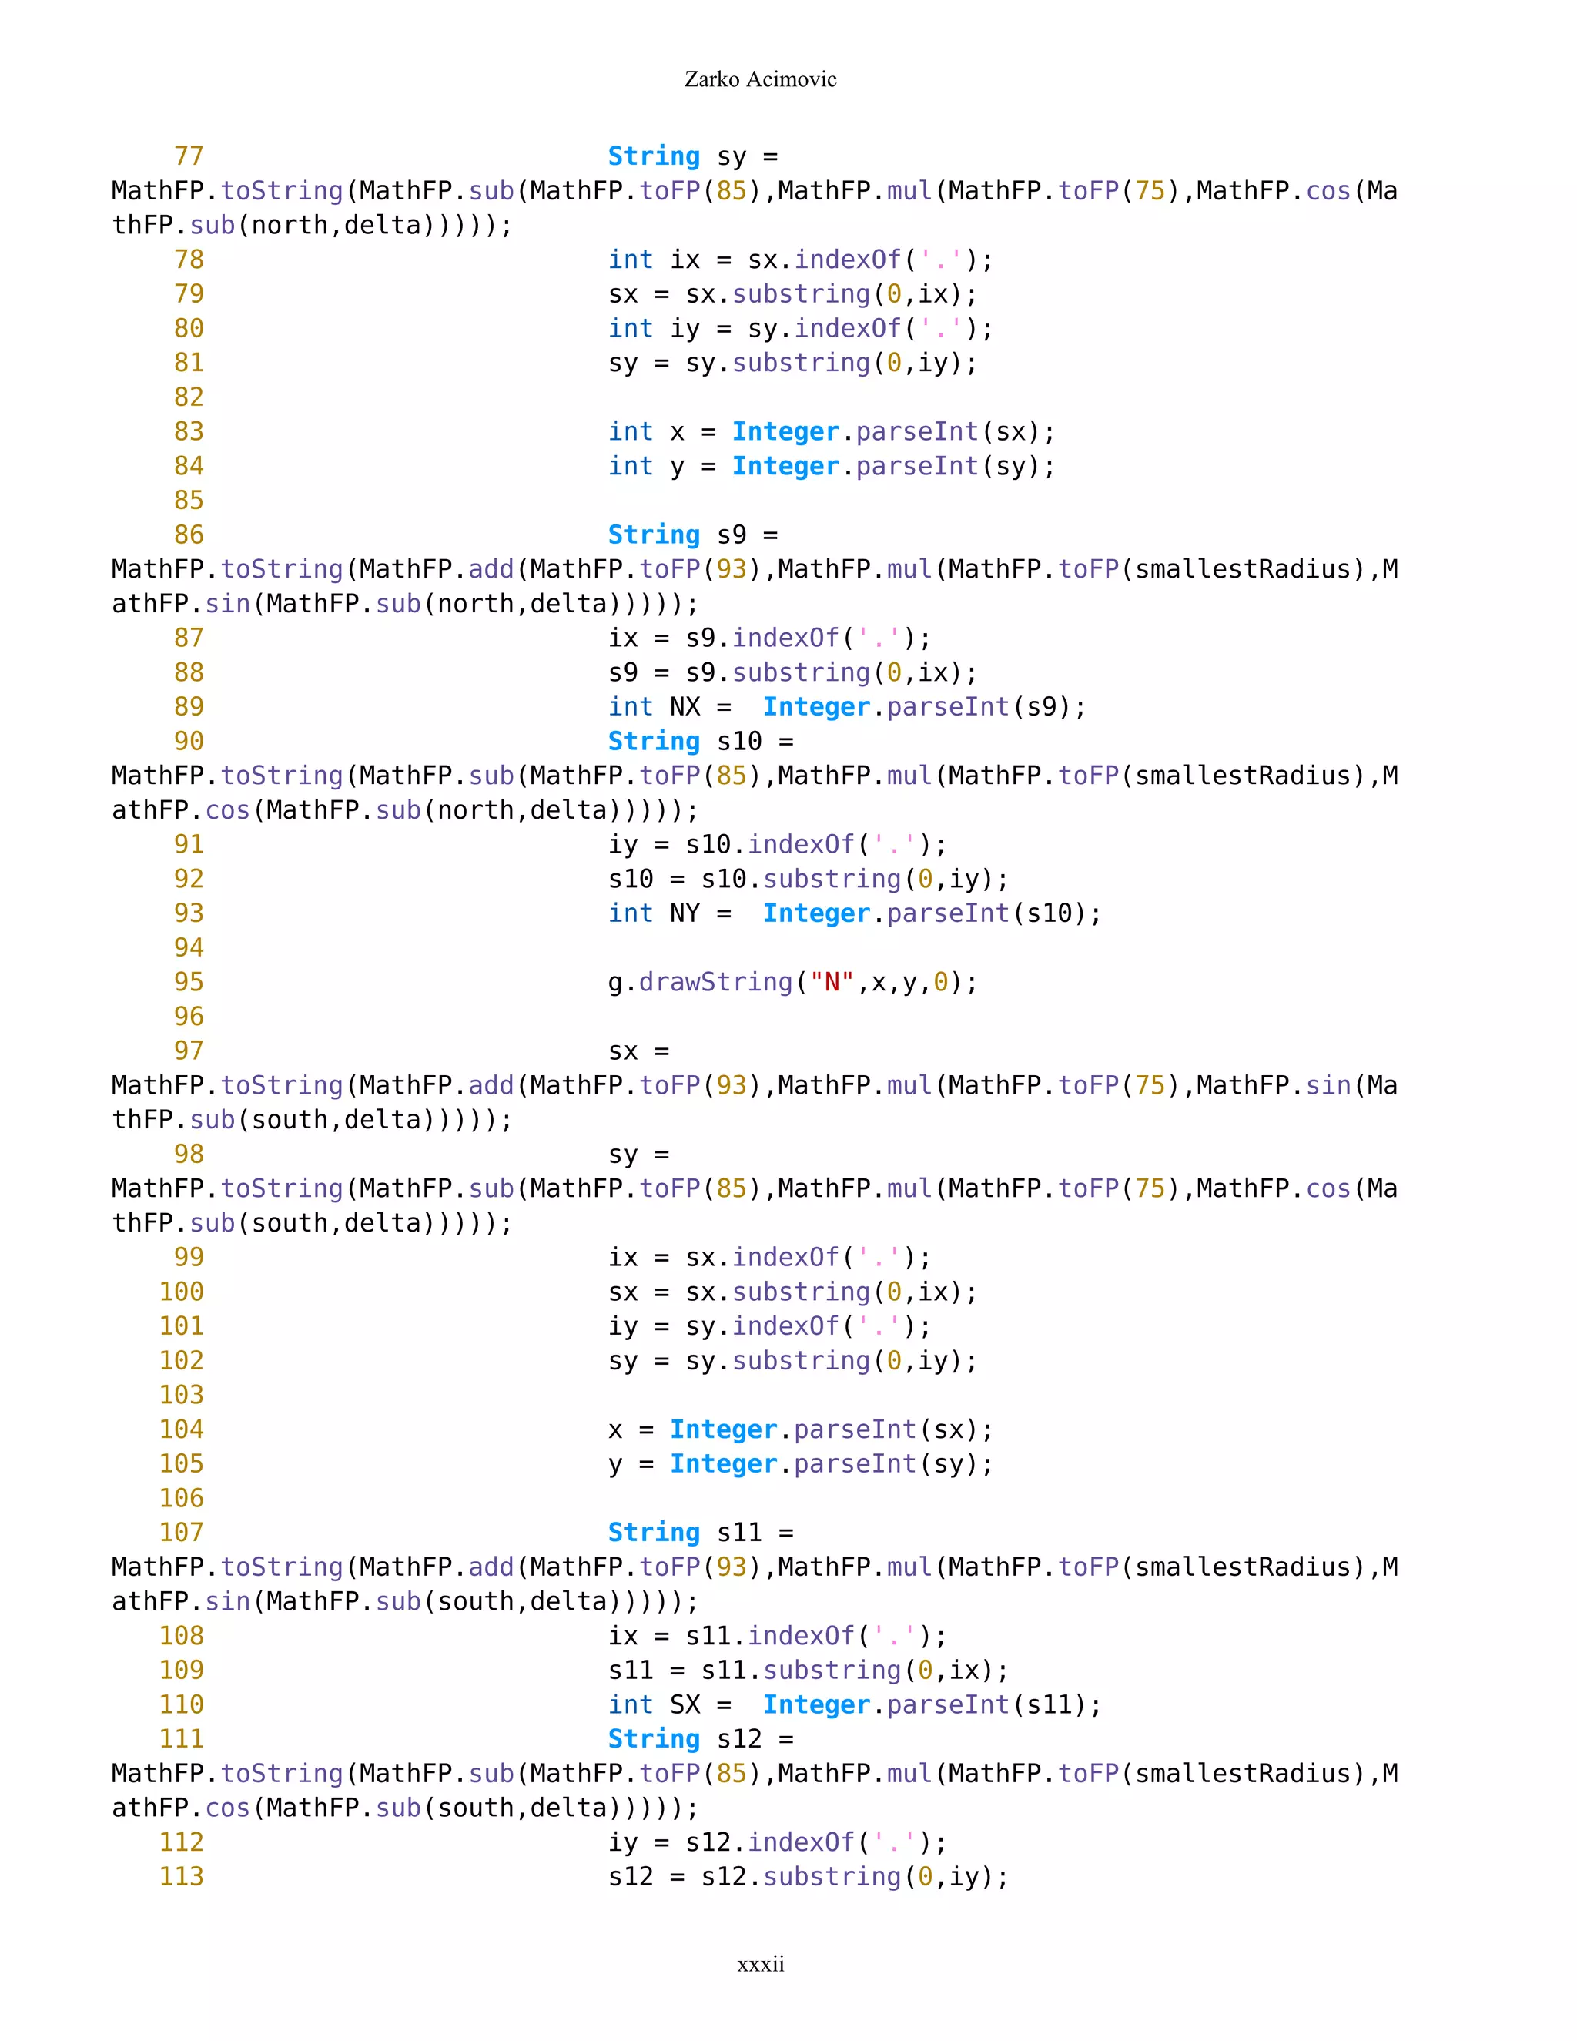Viewport: 1577px width, 2041px height.
Task: Click line number 94
Action: (x=189, y=947)
